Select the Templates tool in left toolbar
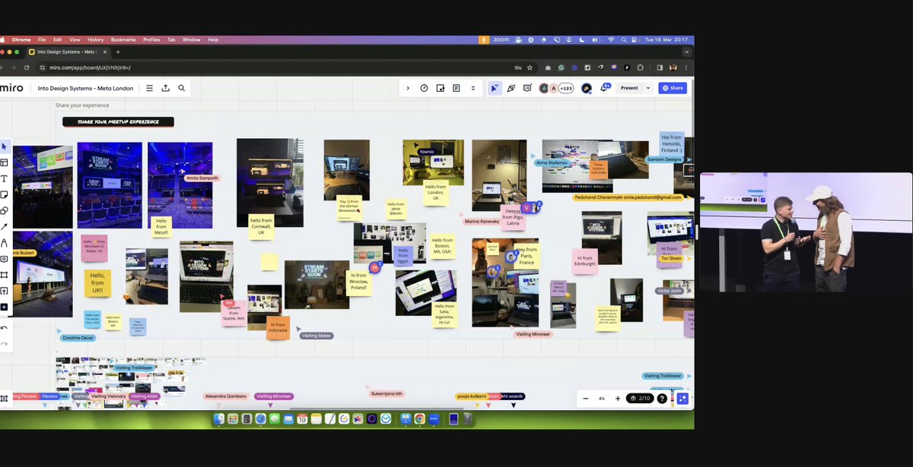 (4, 163)
